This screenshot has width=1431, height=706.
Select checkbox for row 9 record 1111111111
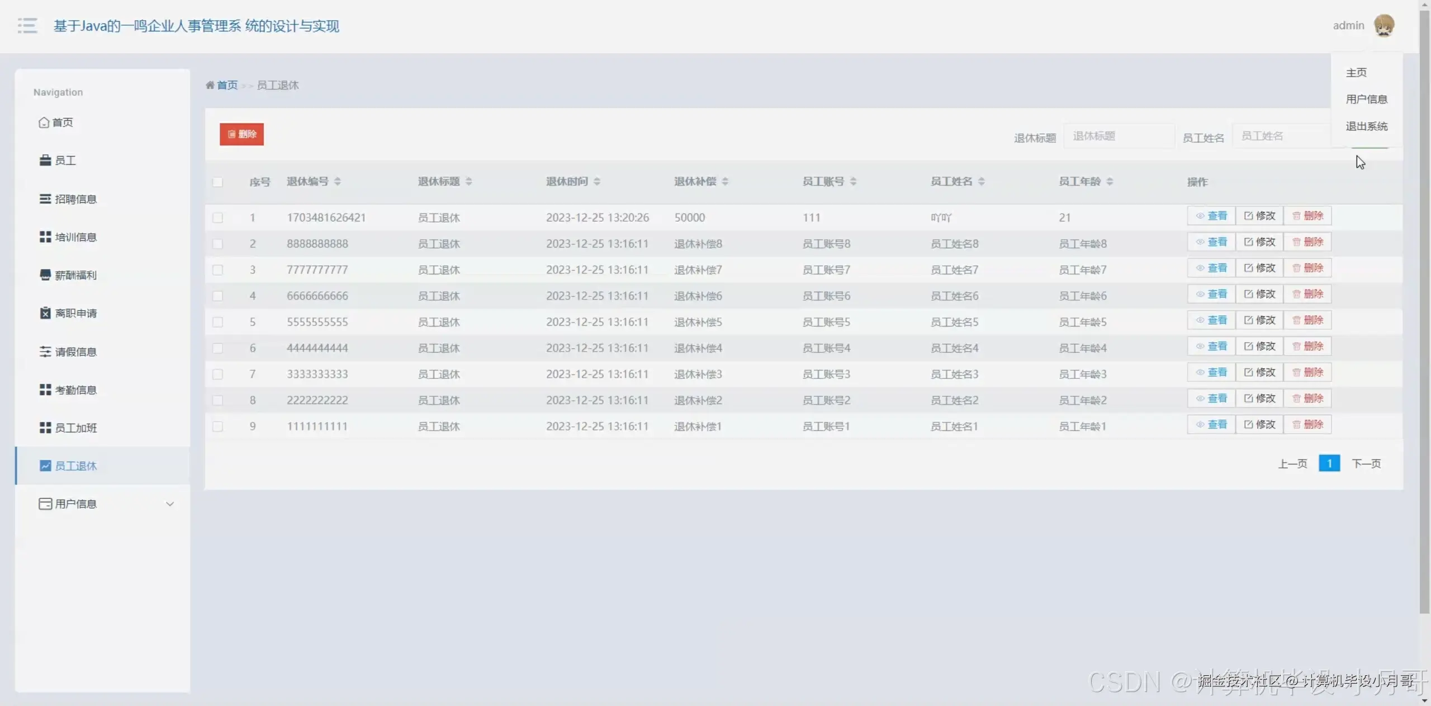tap(217, 427)
